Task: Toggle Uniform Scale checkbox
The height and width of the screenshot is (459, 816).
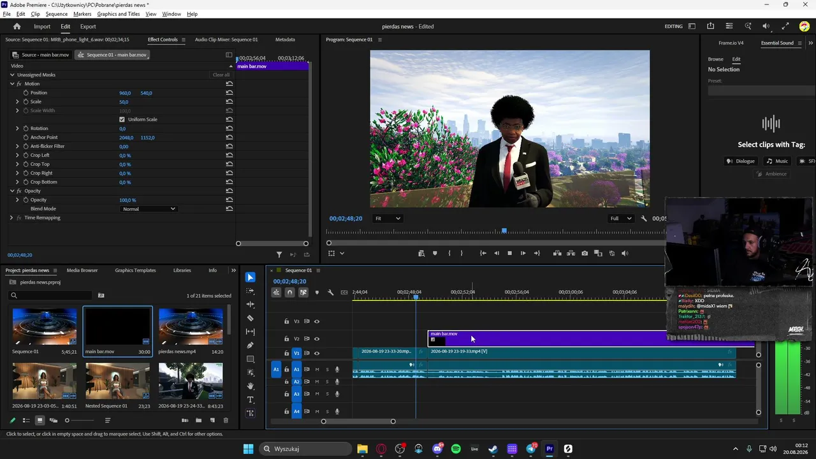Action: pos(122,120)
